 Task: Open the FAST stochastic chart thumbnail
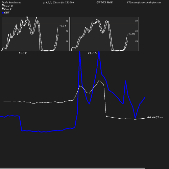(35, 34)
